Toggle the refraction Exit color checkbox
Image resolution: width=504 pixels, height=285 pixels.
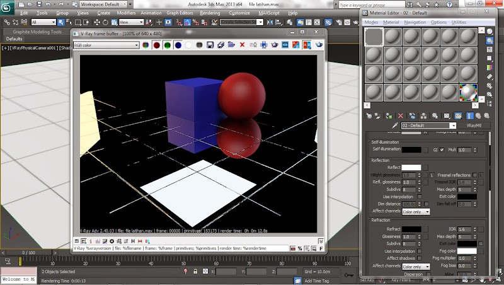pyautogui.click(x=481, y=244)
